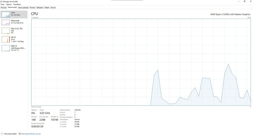The image size is (254, 137).
Task: Click the 2298 Fire execuție value
Action: click(x=42, y=120)
